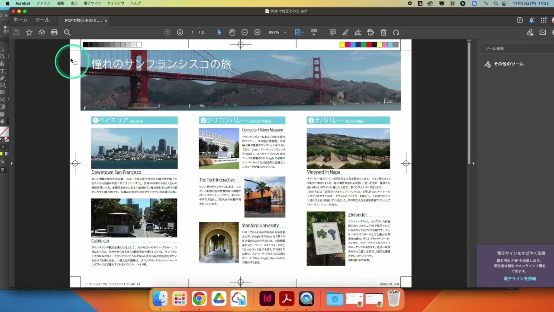Collapse the right tools pane arrow
The image size is (554, 312).
coord(473,163)
